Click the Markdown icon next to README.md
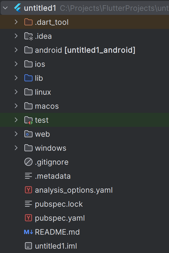The height and width of the screenshot is (253, 169). [28, 232]
